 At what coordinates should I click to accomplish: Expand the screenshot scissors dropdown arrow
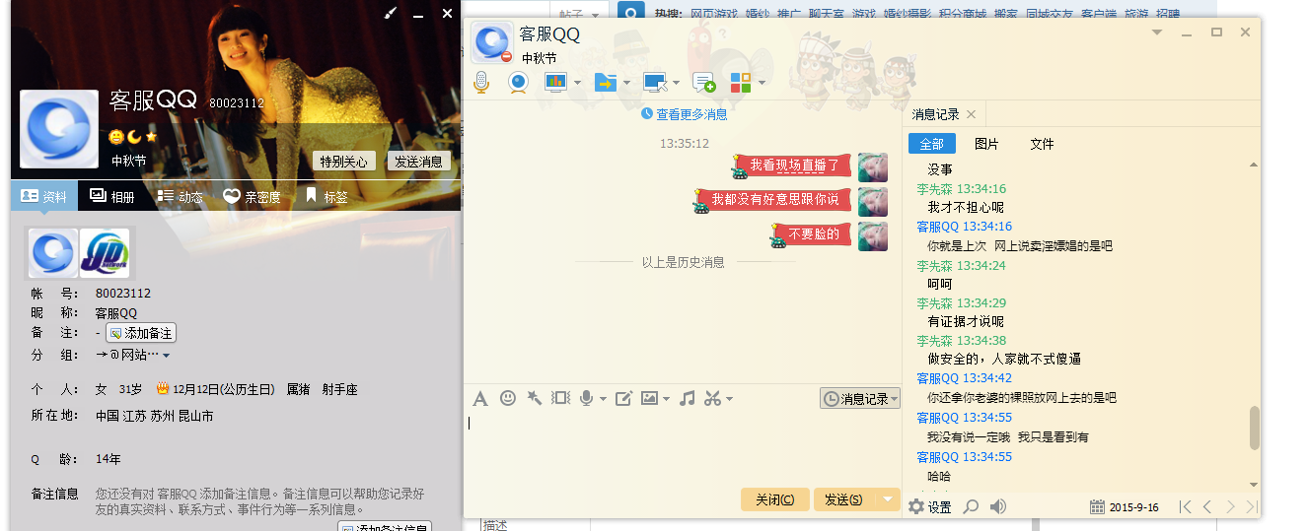[x=730, y=399]
